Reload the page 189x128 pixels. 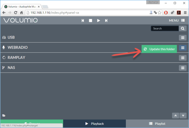16,12
